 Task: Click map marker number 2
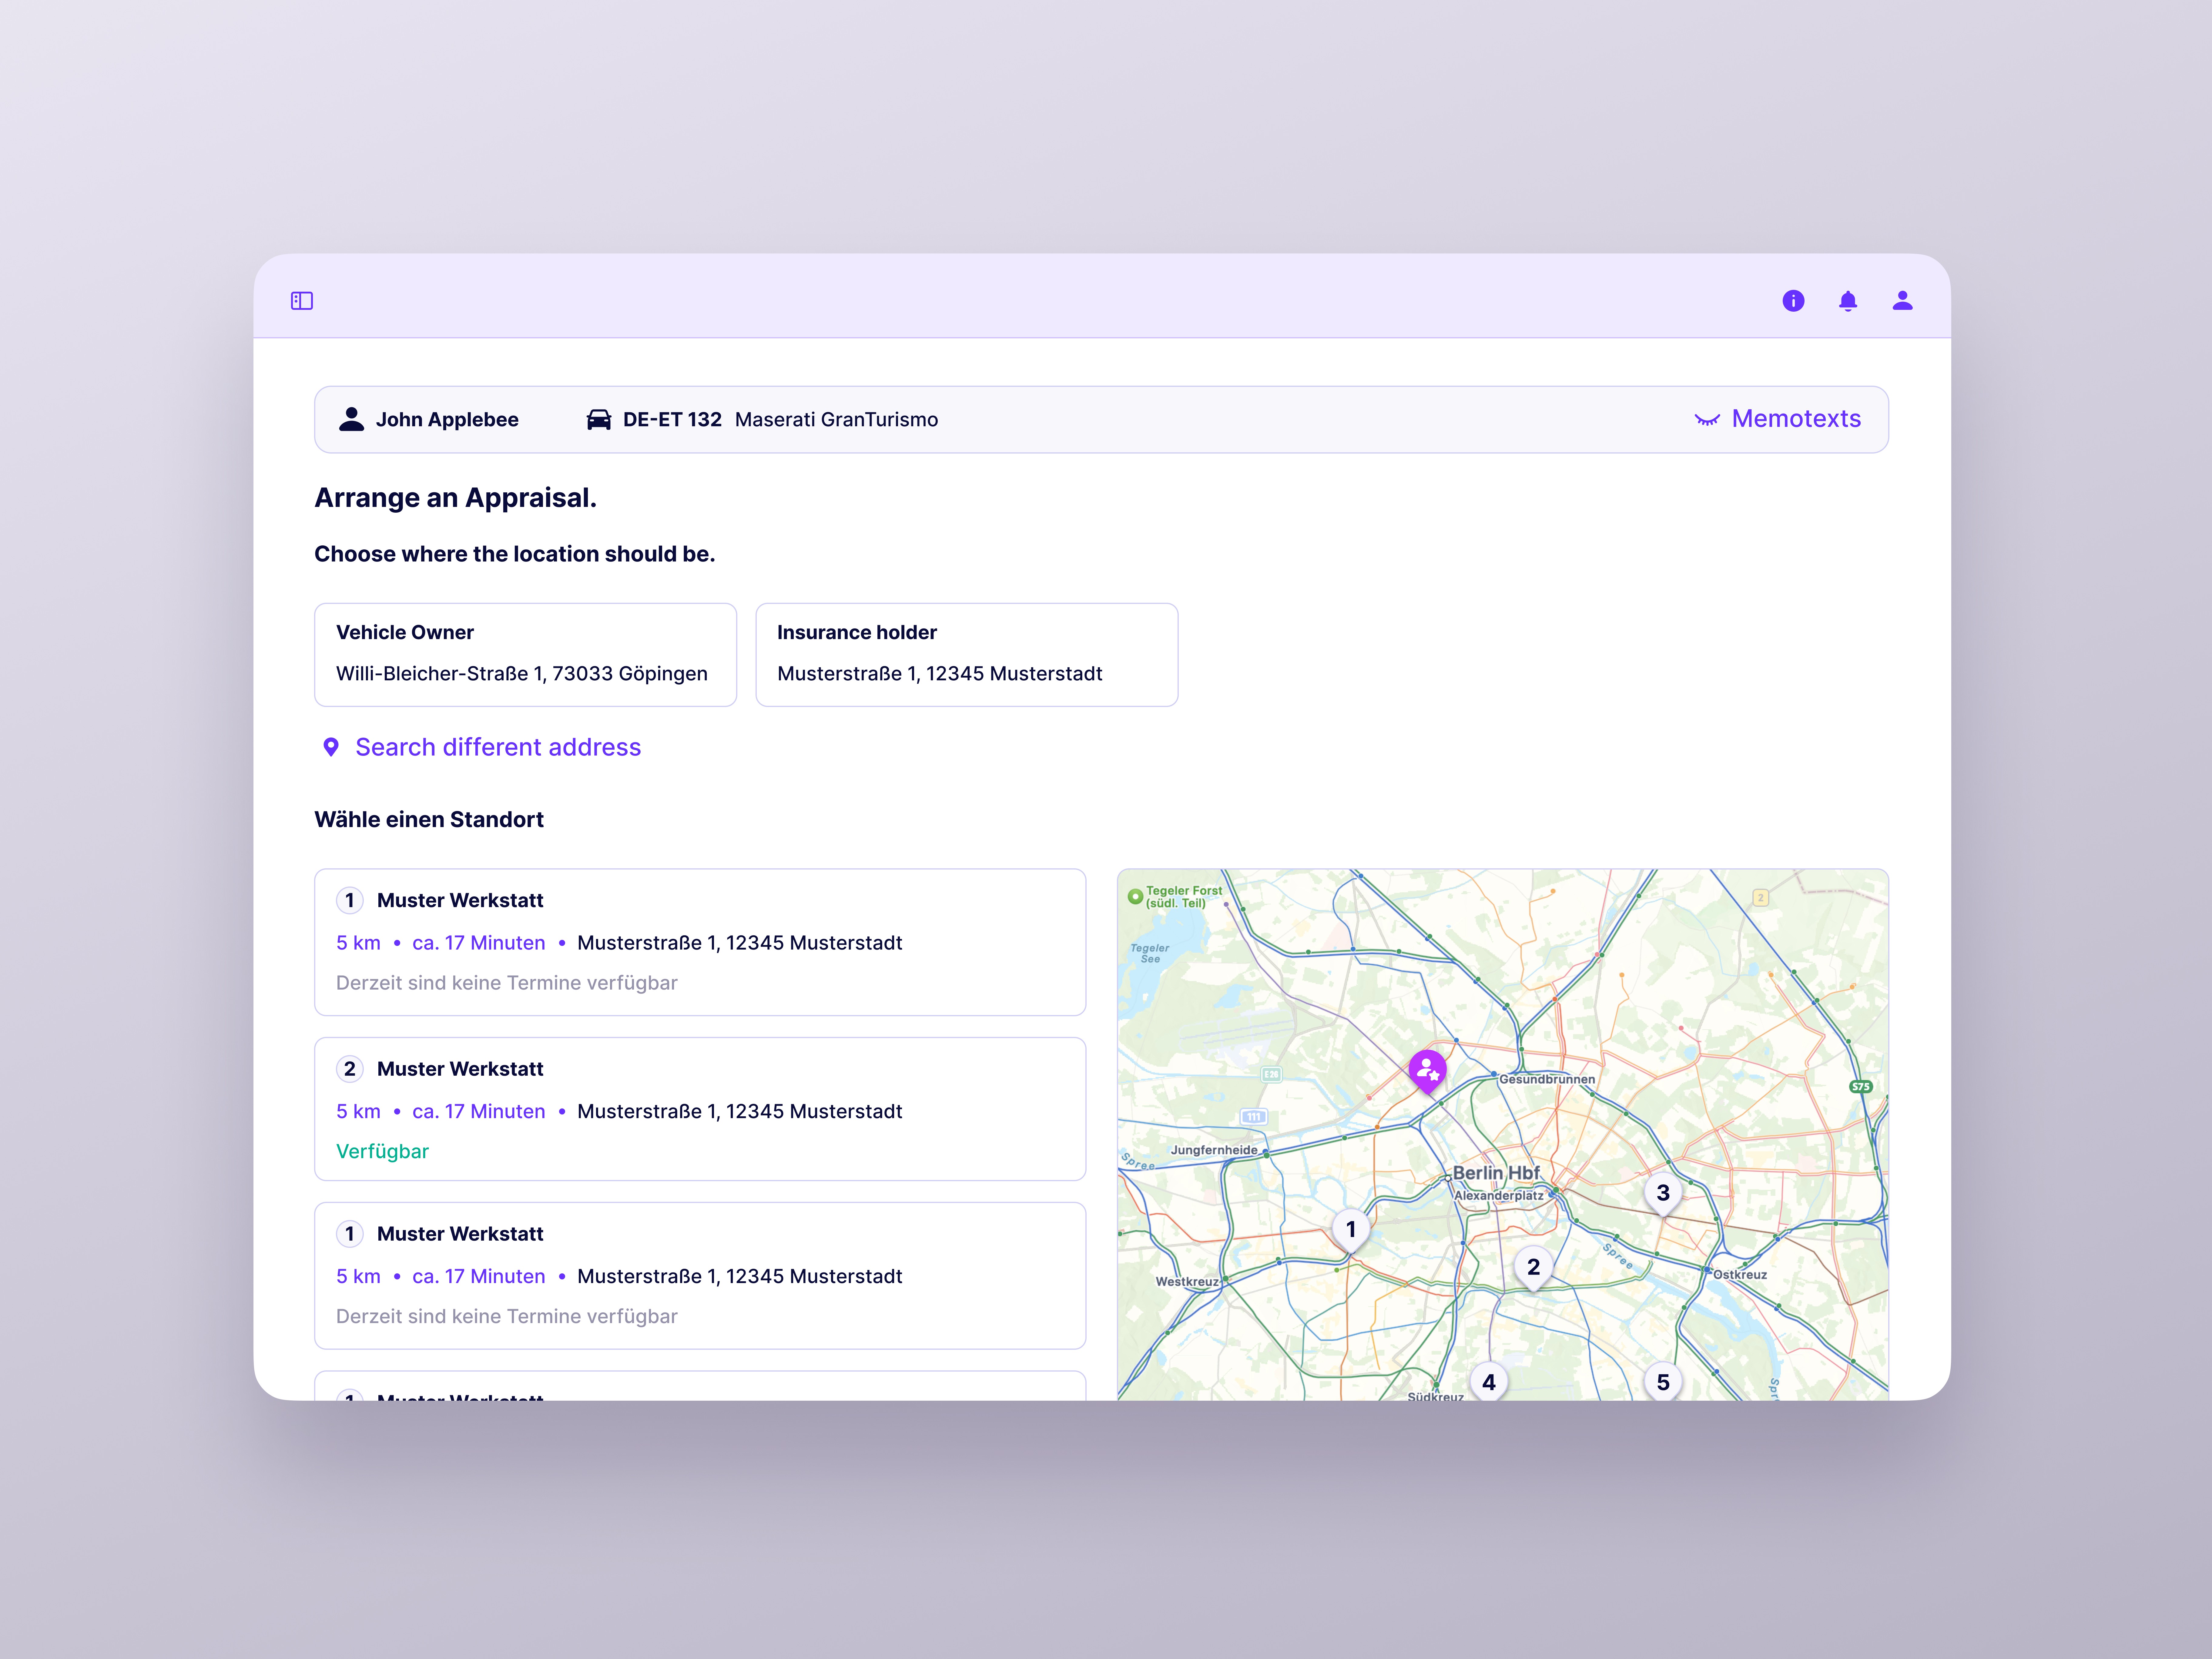(1533, 1267)
